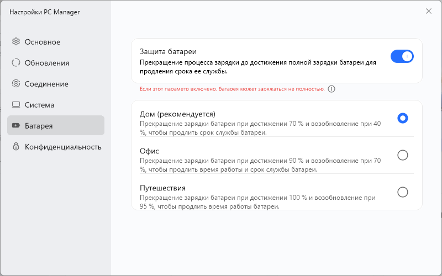Switch to the Соединение section
Viewport: 442px width, 276px height.
point(46,84)
